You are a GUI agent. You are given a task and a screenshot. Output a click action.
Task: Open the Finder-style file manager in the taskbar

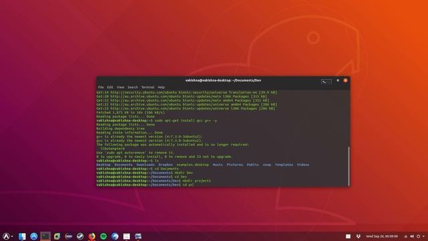pyautogui.click(x=22, y=236)
